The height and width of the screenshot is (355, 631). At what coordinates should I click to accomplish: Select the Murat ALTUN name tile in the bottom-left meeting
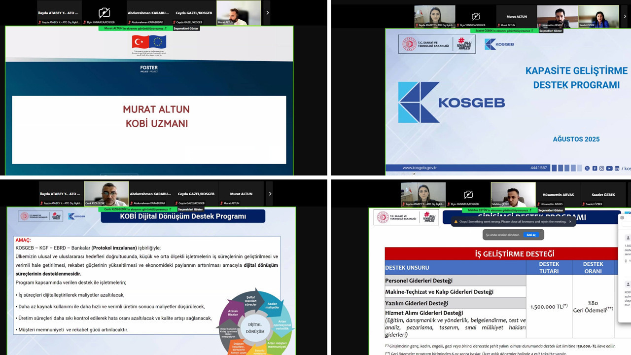[241, 194]
